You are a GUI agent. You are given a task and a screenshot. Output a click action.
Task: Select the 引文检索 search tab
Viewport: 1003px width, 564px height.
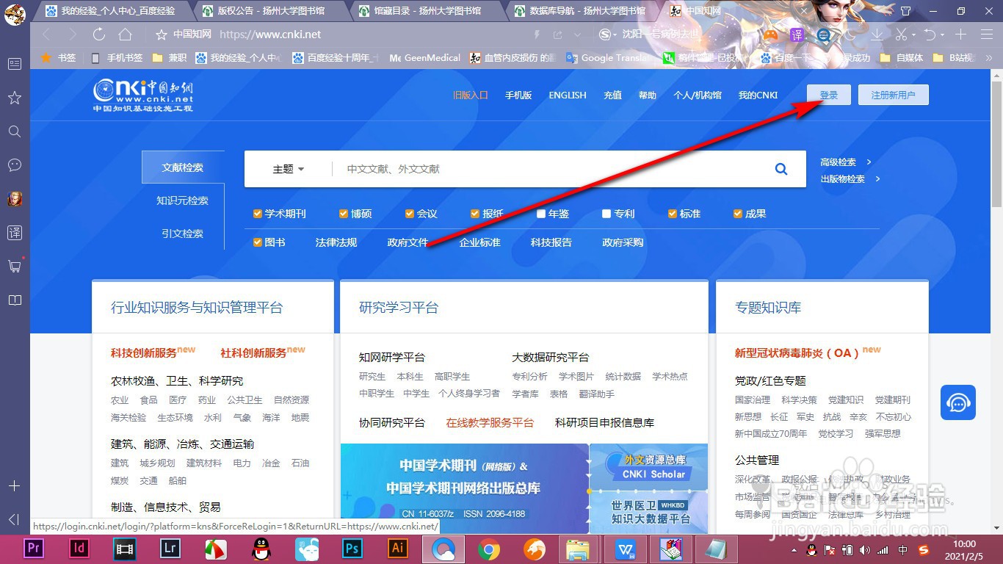pyautogui.click(x=183, y=234)
